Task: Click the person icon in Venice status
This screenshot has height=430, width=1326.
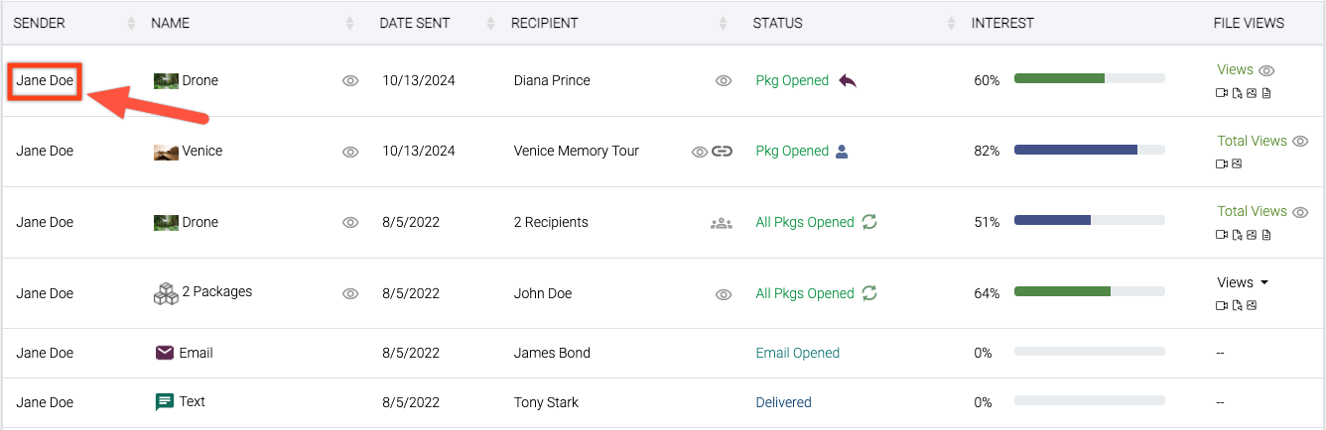Action: [842, 152]
